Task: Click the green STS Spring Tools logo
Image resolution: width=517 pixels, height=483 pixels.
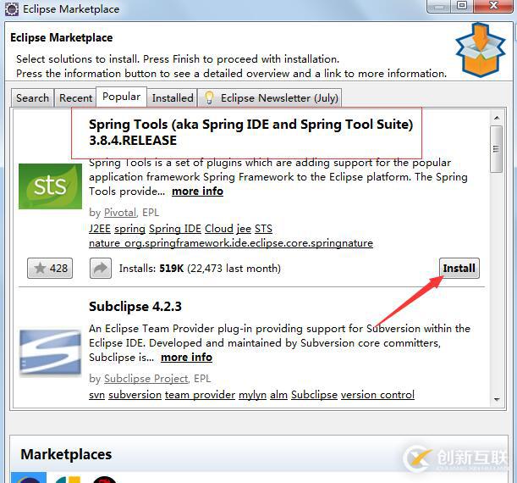Action: (x=50, y=186)
